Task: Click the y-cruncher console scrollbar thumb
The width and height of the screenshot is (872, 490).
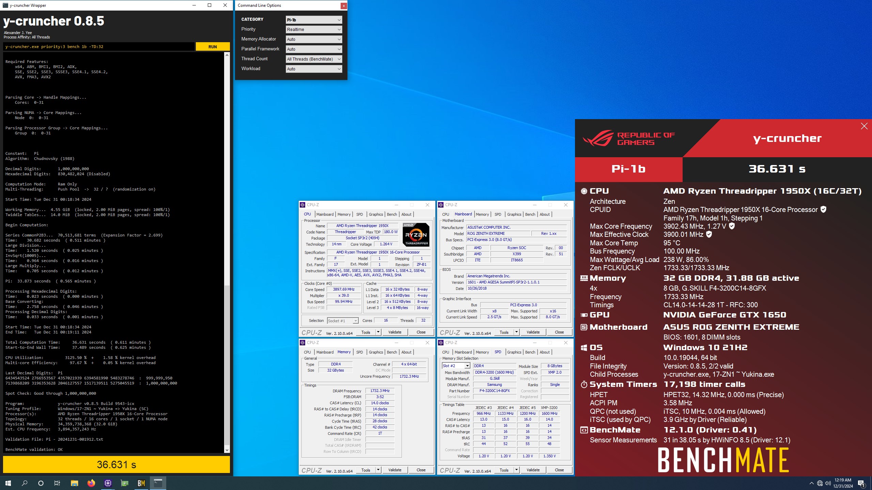Action: coord(227,365)
